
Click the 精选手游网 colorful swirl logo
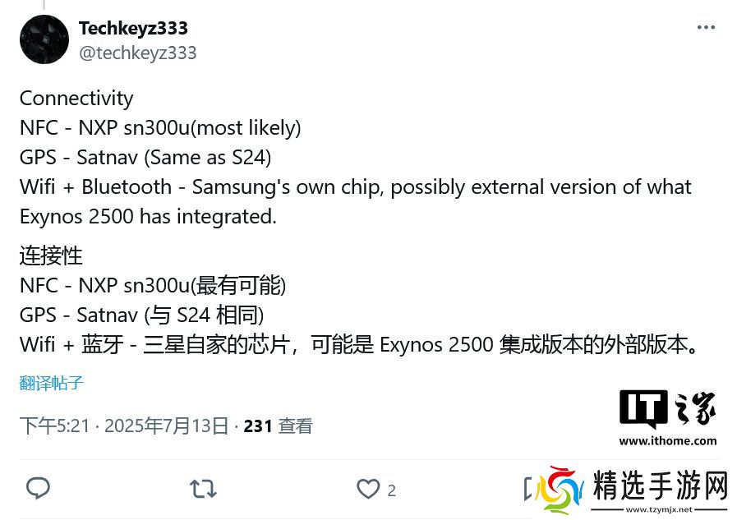pos(559,491)
